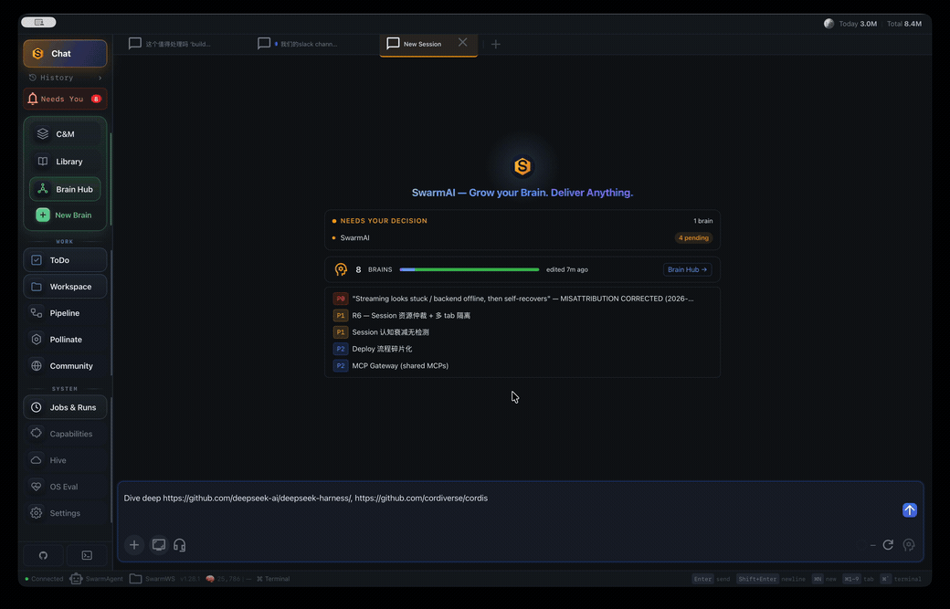This screenshot has height=609, width=950.
Task: Click the minus icon in composer
Action: click(x=873, y=545)
